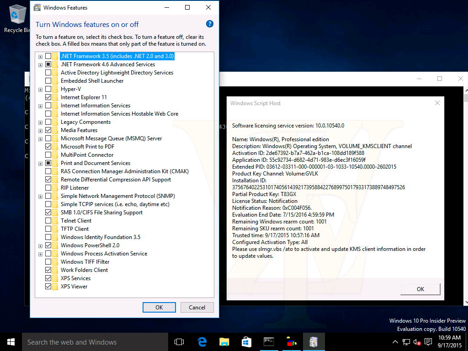Select the XPS Services row
This screenshot has width=468, height=351.
[75, 278]
